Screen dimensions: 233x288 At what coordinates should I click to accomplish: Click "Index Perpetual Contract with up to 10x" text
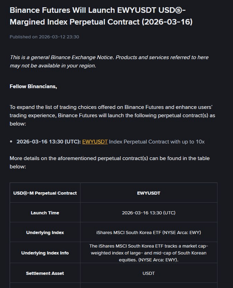click(x=157, y=142)
